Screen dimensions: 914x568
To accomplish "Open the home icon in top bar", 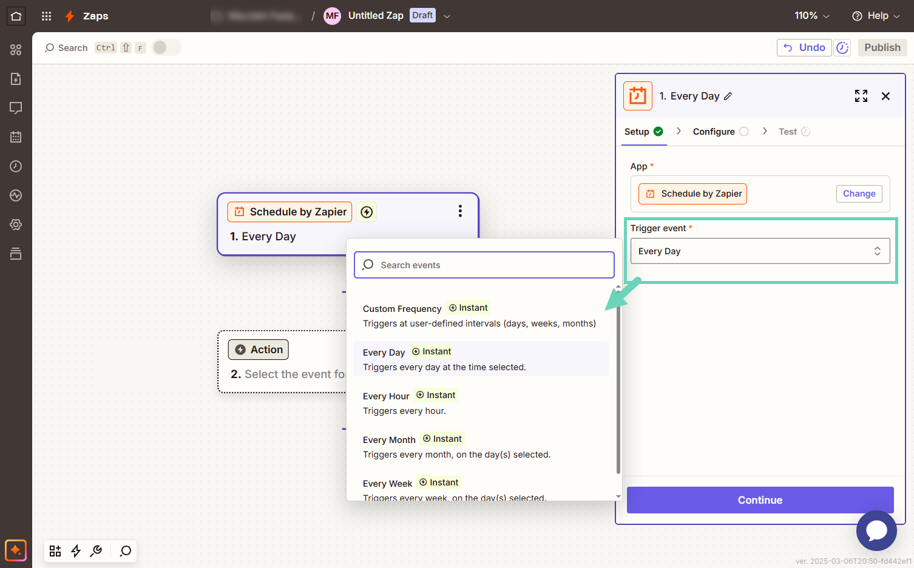I will [x=16, y=16].
